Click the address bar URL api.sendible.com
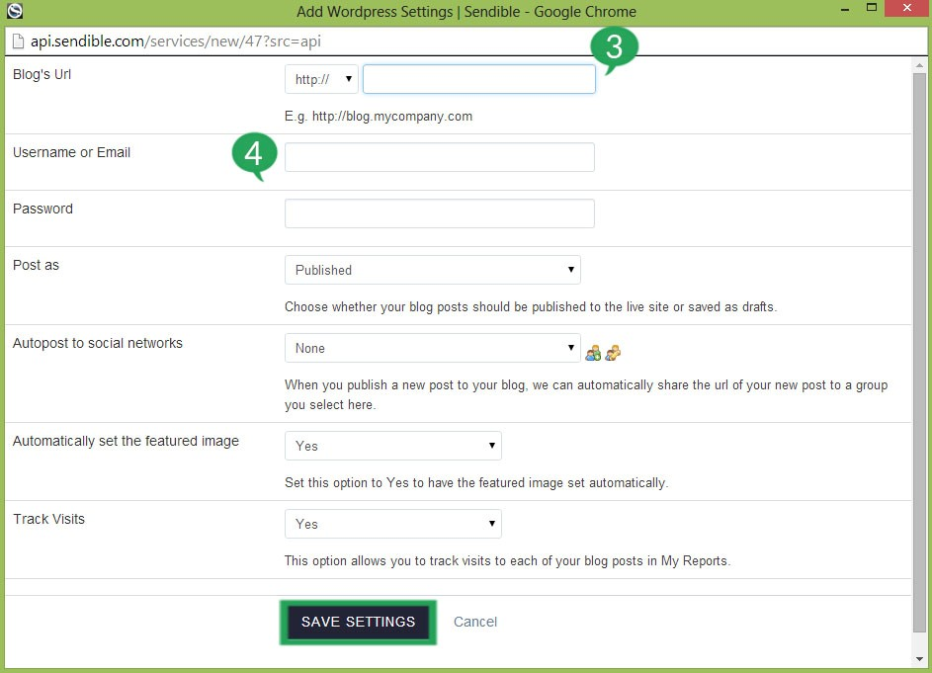932x673 pixels. [176, 42]
